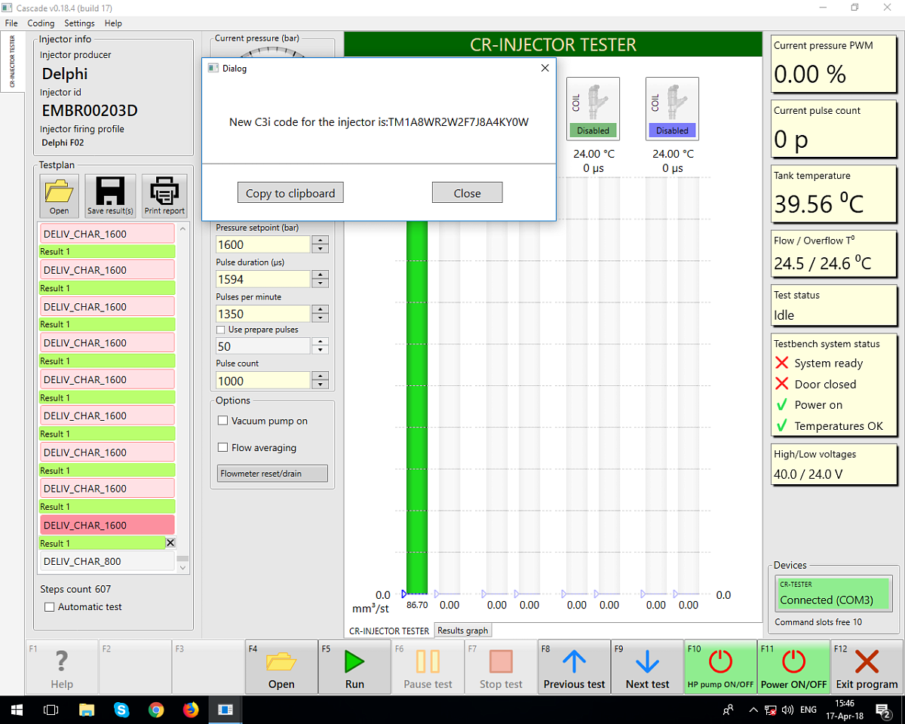The height and width of the screenshot is (724, 905).
Task: Remove Result 1 with small X icon
Action: [x=170, y=543]
